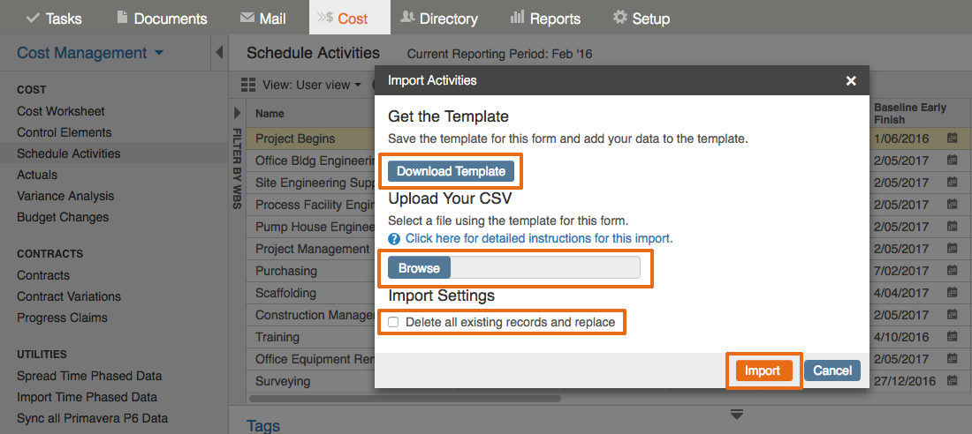
Task: Click the horizontal scrollbar under the table
Action: point(405,400)
